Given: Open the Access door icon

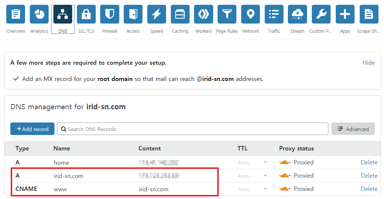Looking at the screenshot, I should pyautogui.click(x=133, y=14).
